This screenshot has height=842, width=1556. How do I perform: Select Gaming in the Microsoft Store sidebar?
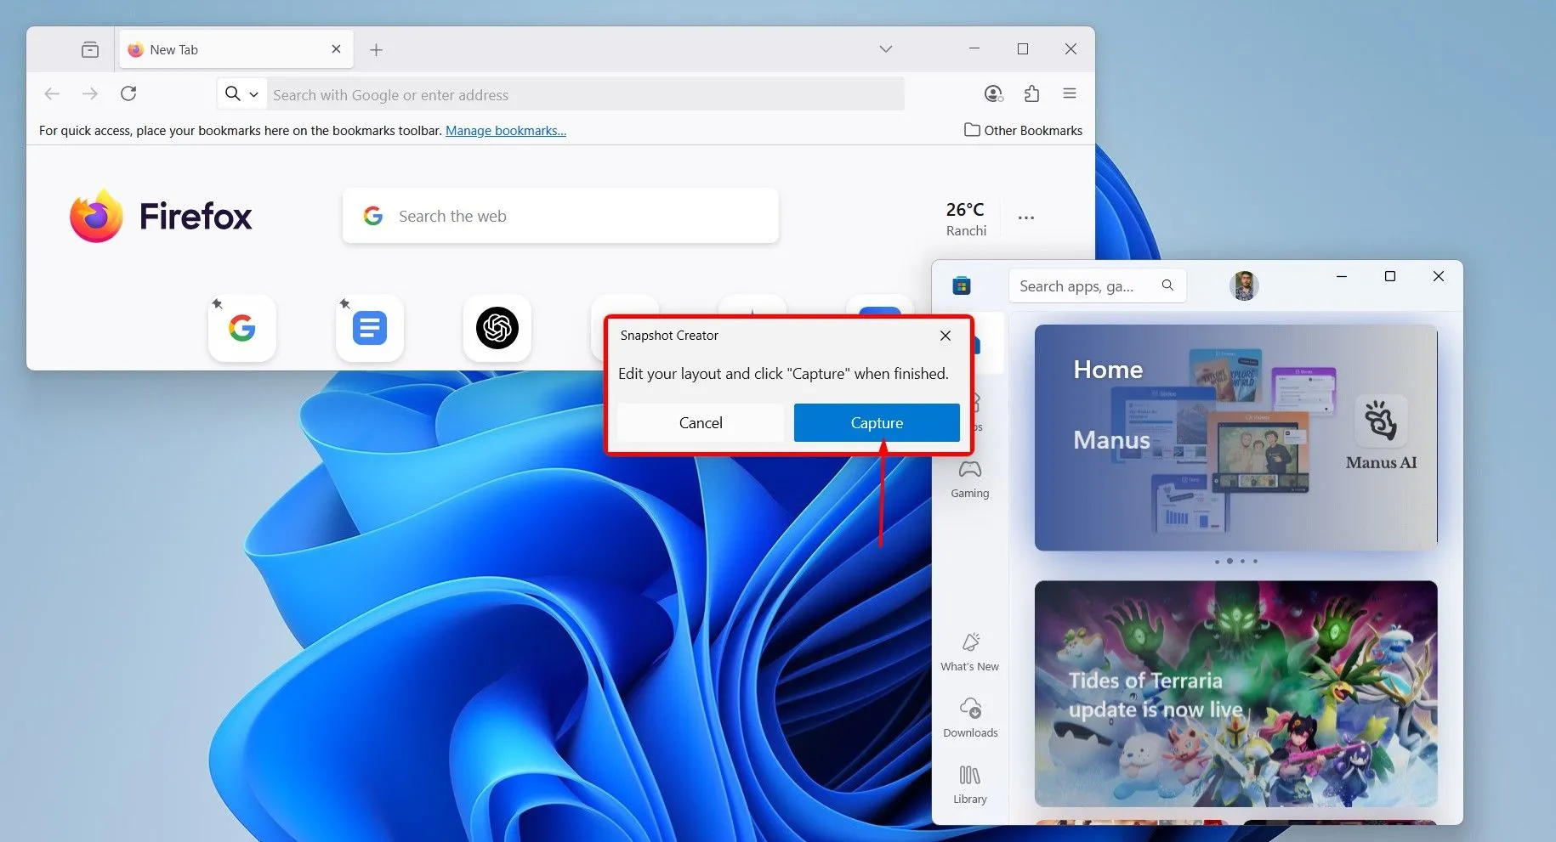click(x=969, y=478)
